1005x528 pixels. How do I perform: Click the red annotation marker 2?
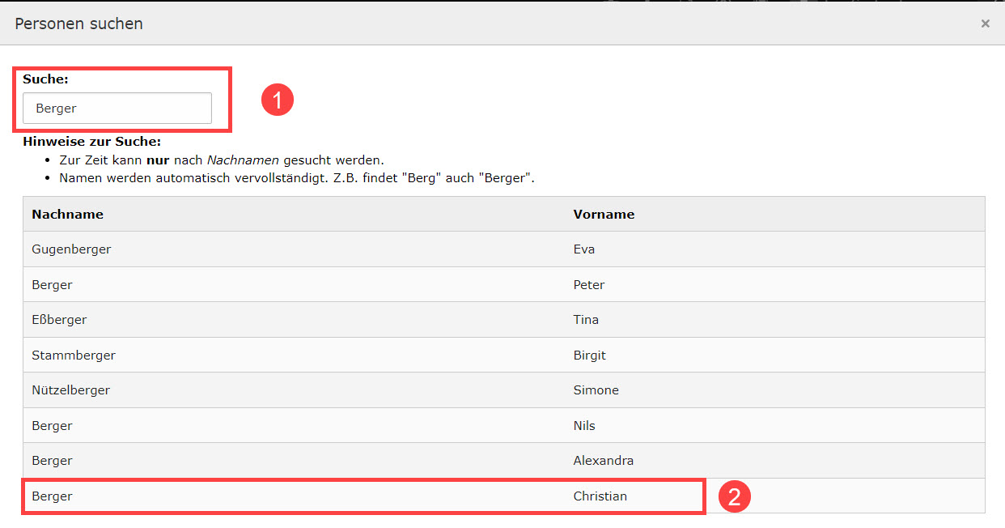coord(735,496)
